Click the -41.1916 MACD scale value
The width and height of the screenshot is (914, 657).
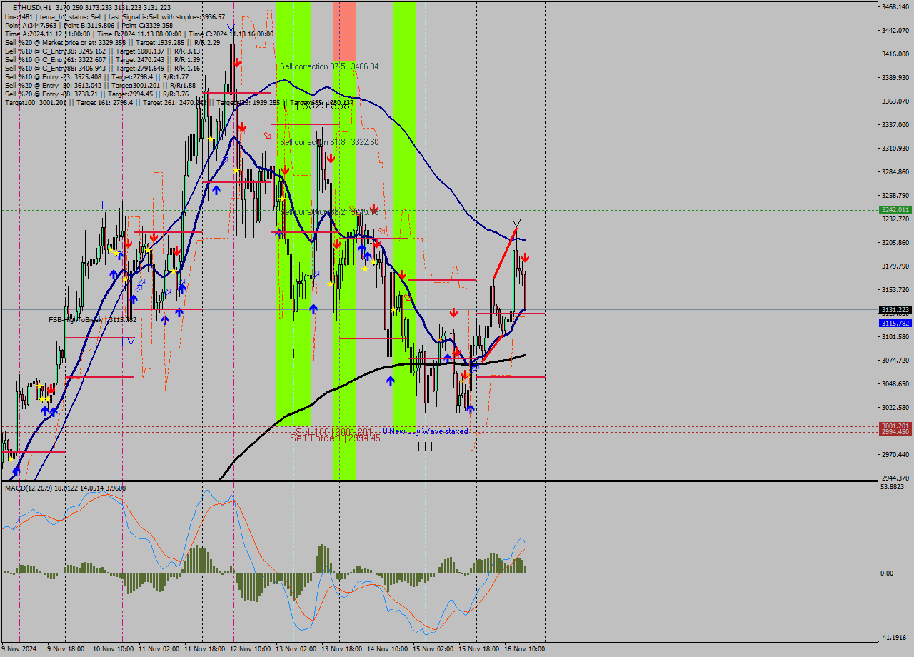[x=893, y=637]
